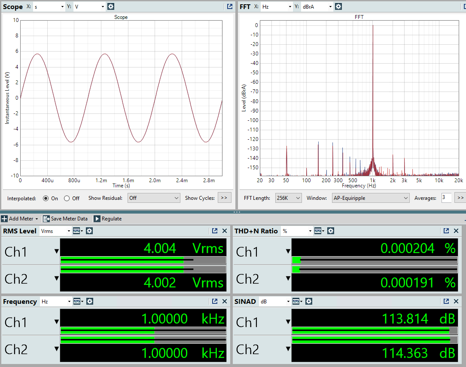Open SINAD meter settings gear
Viewport: 466px width, 367px height.
pos(309,302)
